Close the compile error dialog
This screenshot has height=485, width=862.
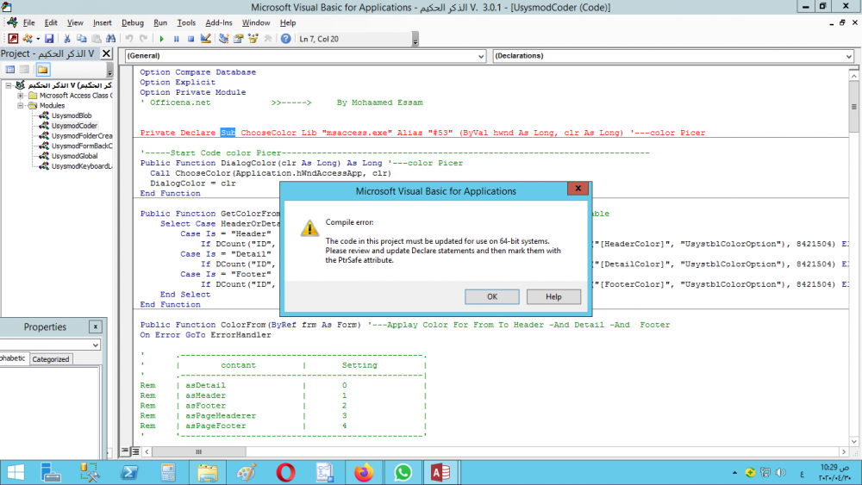578,188
